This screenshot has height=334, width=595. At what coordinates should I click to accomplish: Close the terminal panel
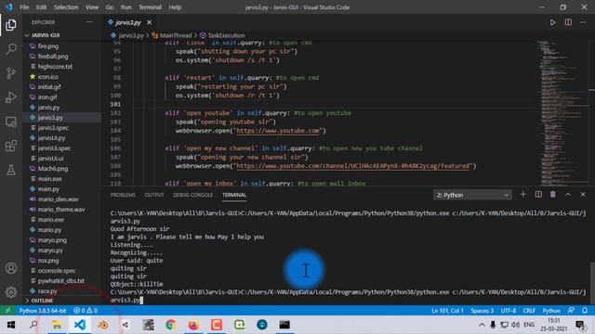583,194
